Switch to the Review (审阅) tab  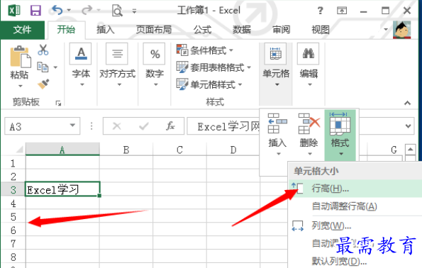pos(281,30)
